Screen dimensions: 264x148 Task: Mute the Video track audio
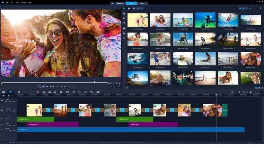[x=10, y=102]
